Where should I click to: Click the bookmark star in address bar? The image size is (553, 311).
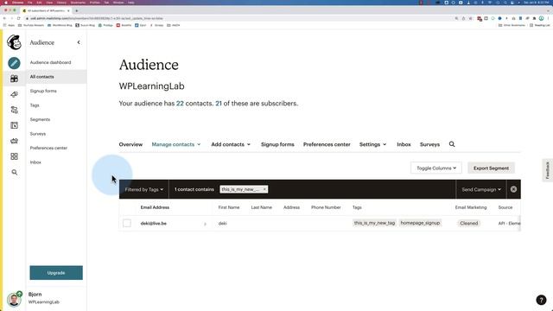pos(470,18)
